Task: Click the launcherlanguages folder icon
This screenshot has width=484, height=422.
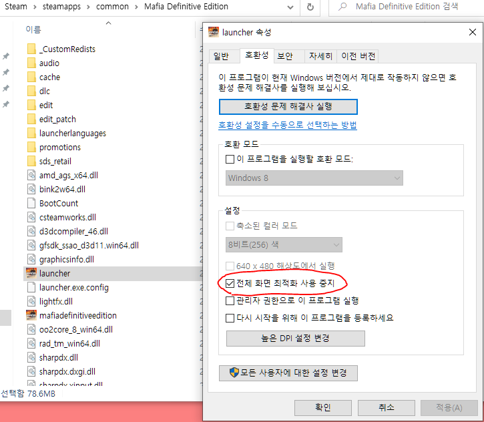Action: click(x=31, y=133)
